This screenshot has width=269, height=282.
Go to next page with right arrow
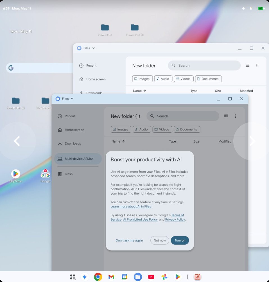[252, 141]
